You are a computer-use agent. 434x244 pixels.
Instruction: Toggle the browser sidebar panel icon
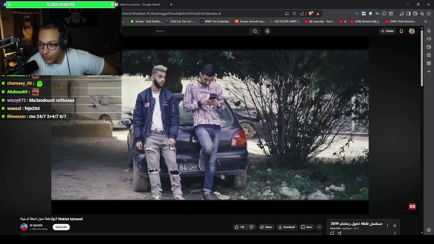[408, 14]
